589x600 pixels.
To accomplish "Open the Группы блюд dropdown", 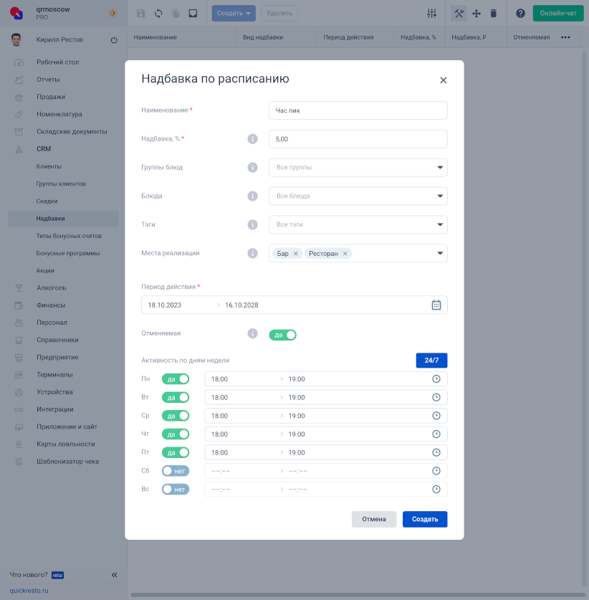I will click(x=358, y=168).
